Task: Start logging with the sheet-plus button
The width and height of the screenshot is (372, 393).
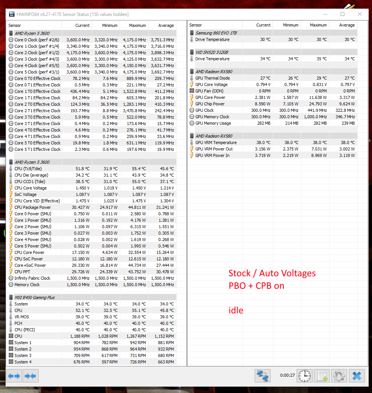Action: click(x=322, y=376)
